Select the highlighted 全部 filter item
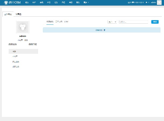Viewport: 164px width, 121px height. pos(23,51)
